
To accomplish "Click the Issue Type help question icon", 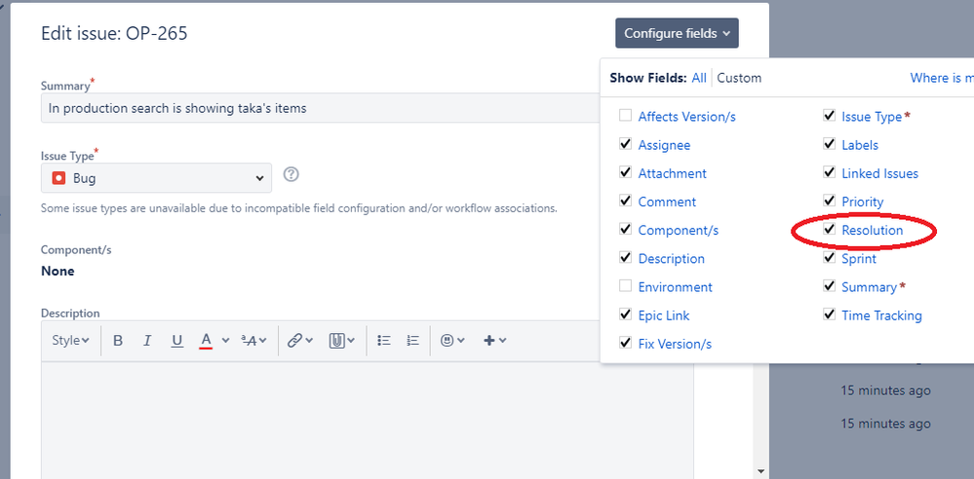I will click(292, 174).
